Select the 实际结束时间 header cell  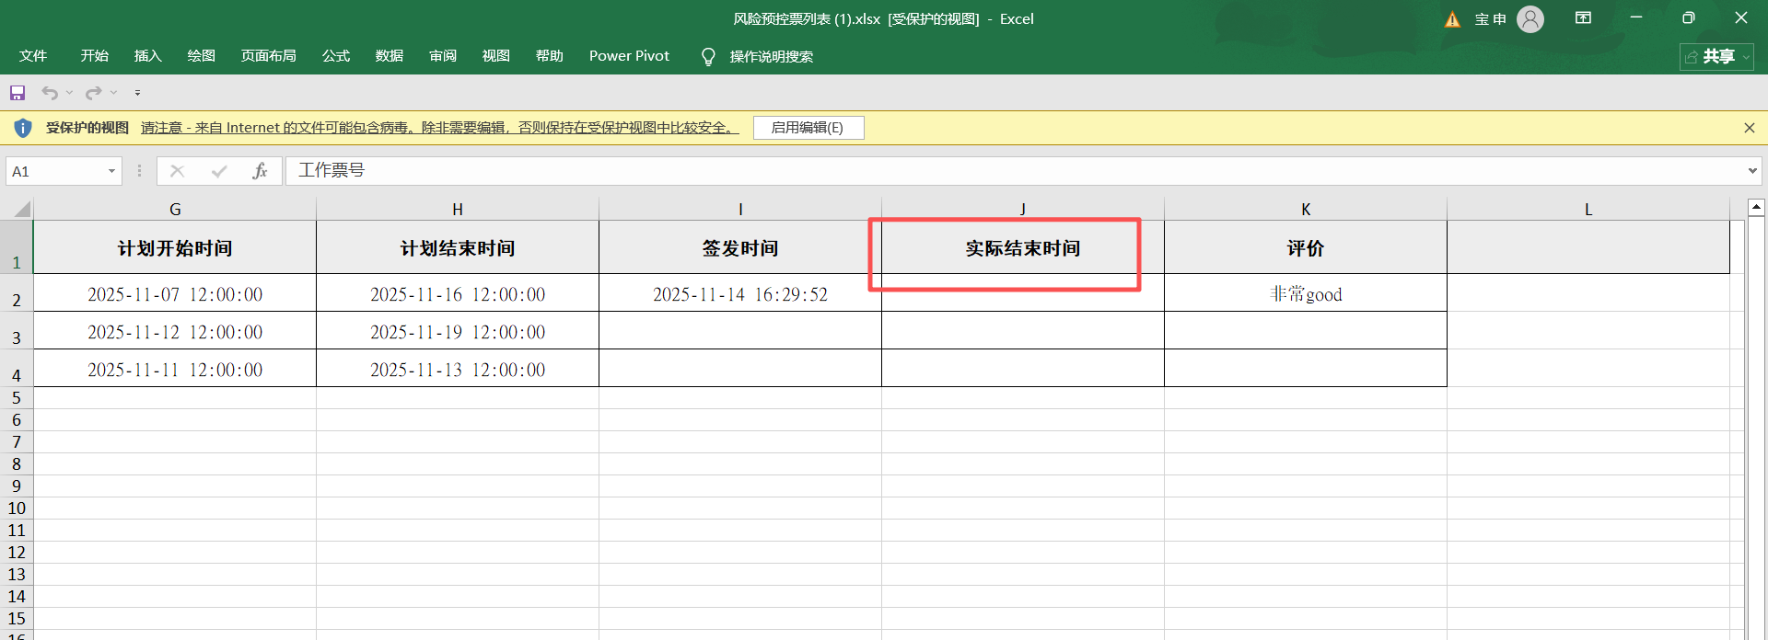(x=1022, y=248)
